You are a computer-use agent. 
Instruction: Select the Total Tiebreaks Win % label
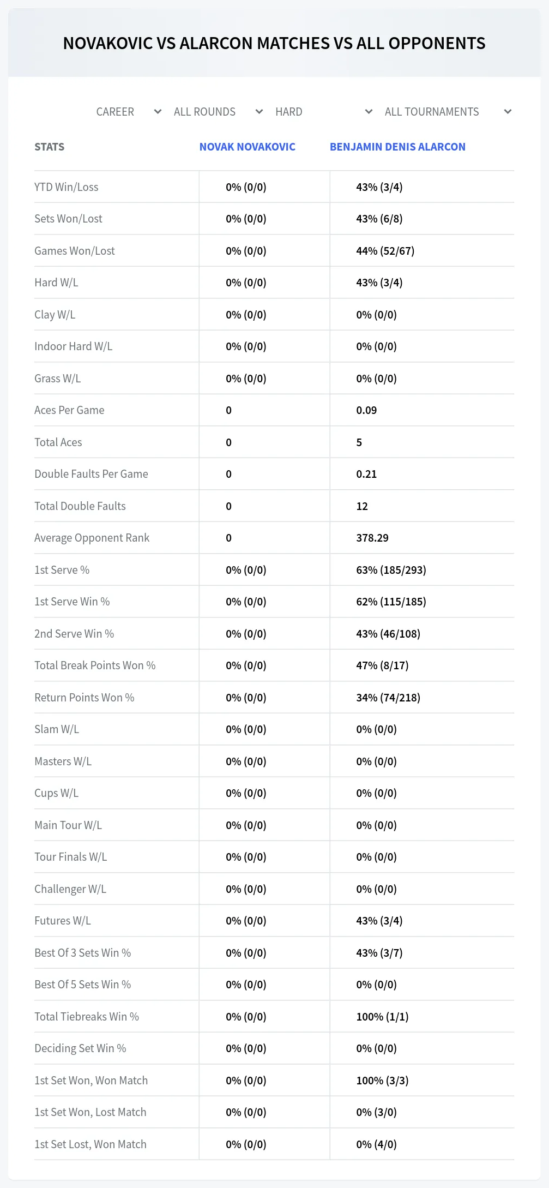point(87,1017)
